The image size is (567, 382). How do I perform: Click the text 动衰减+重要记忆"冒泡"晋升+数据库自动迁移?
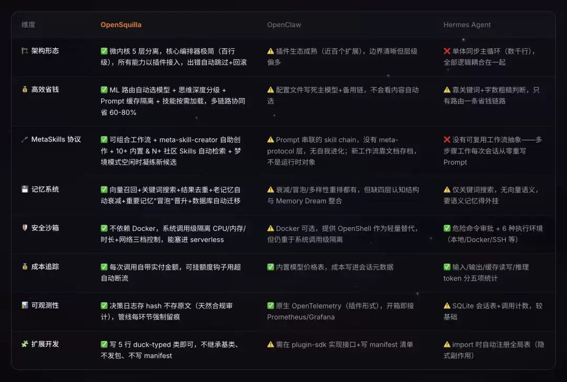170,200
